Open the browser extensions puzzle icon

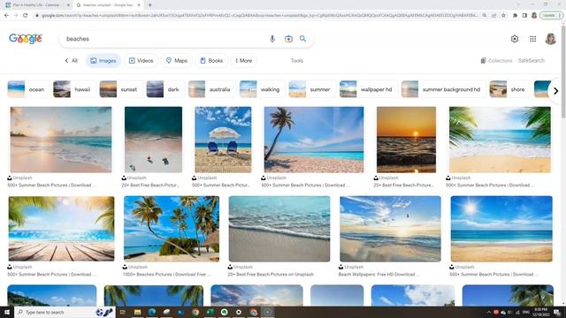click(515, 16)
